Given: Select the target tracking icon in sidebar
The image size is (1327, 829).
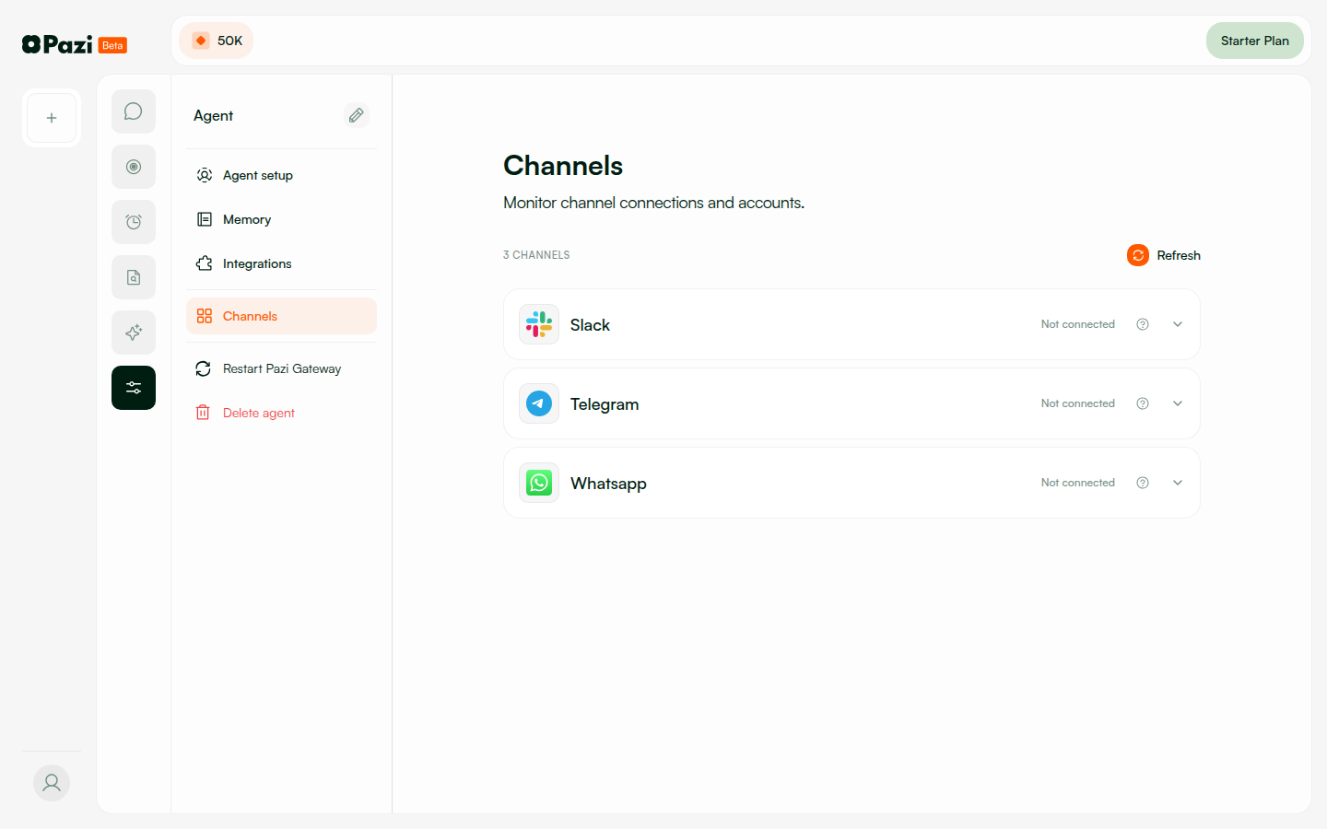Looking at the screenshot, I should click(x=134, y=166).
